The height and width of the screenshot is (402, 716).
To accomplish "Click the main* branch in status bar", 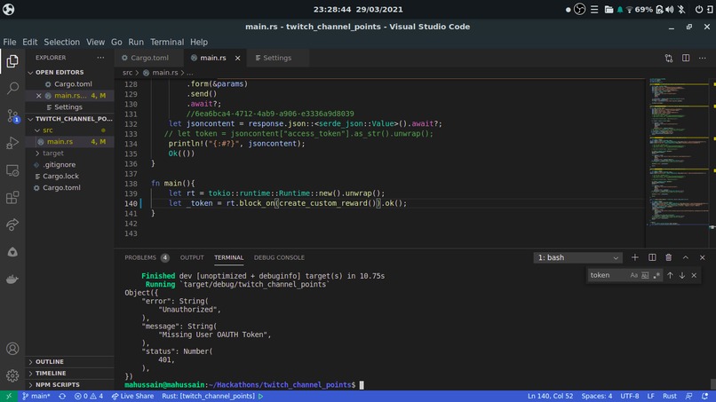I will [36, 396].
